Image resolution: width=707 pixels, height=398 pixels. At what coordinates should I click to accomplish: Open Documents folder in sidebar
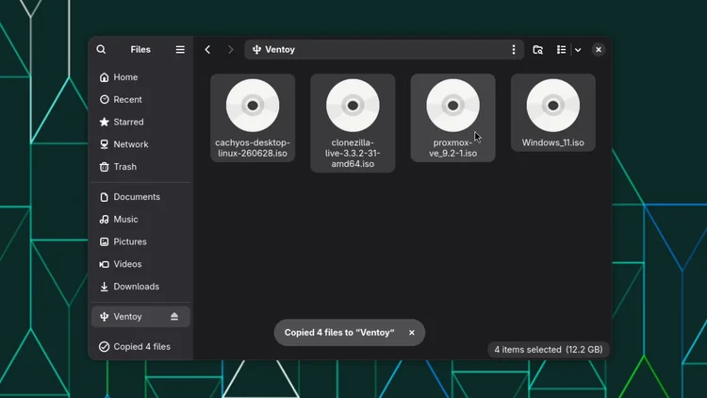pos(140,197)
